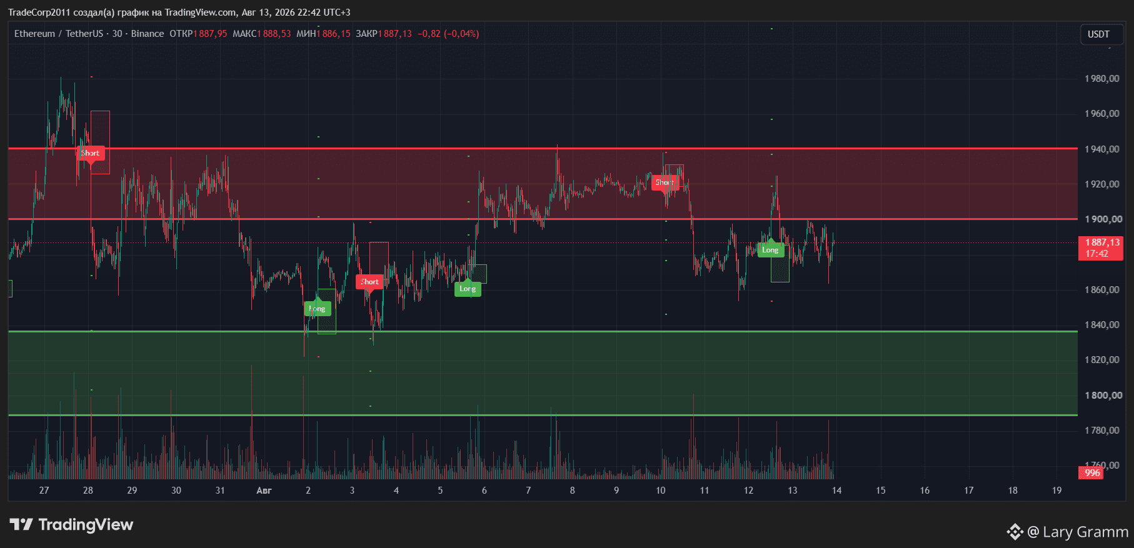Select the green support zone rectangle
The width and height of the screenshot is (1134, 548).
543,373
